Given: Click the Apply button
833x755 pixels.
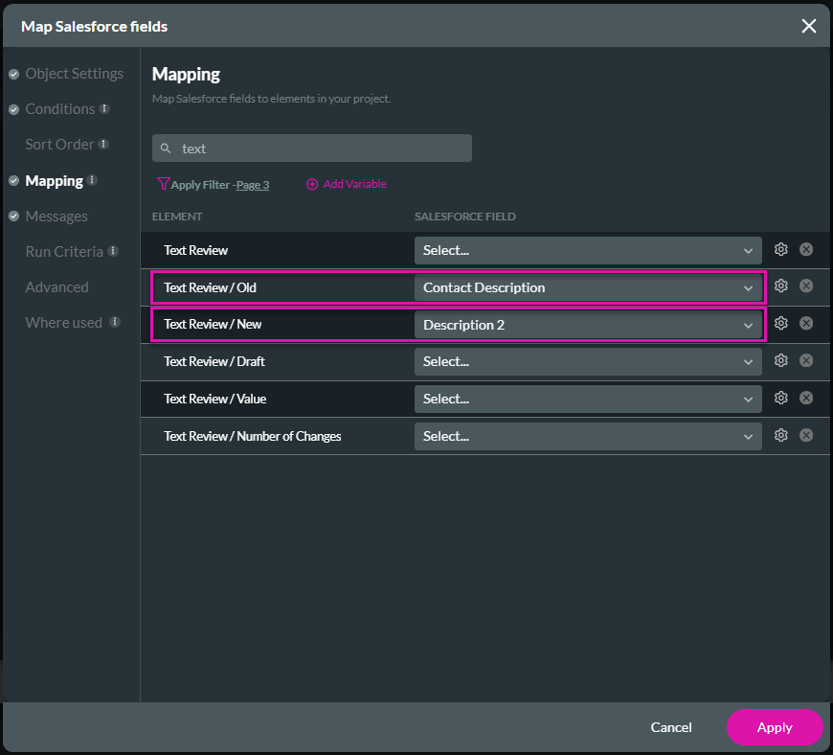Looking at the screenshot, I should click(x=775, y=727).
